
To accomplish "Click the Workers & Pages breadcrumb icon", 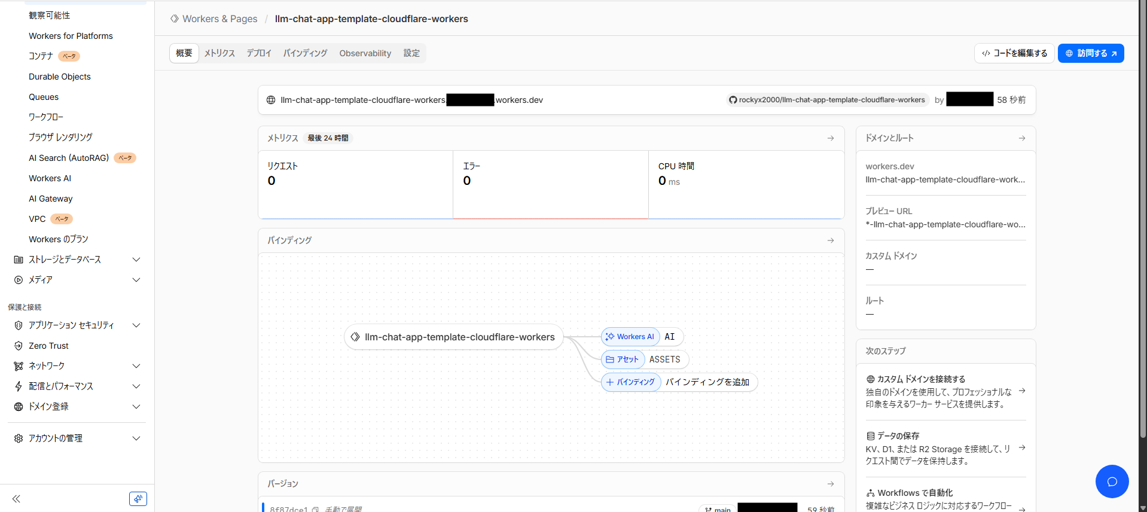I will coord(175,19).
